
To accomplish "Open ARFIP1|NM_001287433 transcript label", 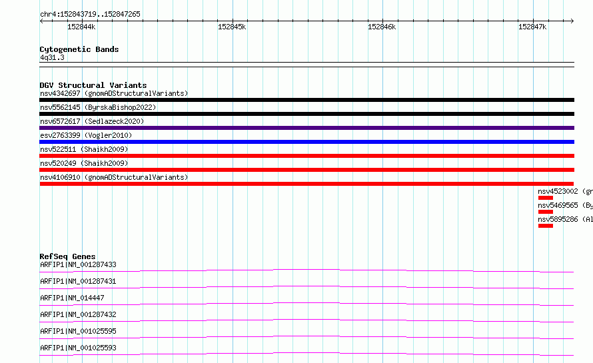I will point(78,264).
